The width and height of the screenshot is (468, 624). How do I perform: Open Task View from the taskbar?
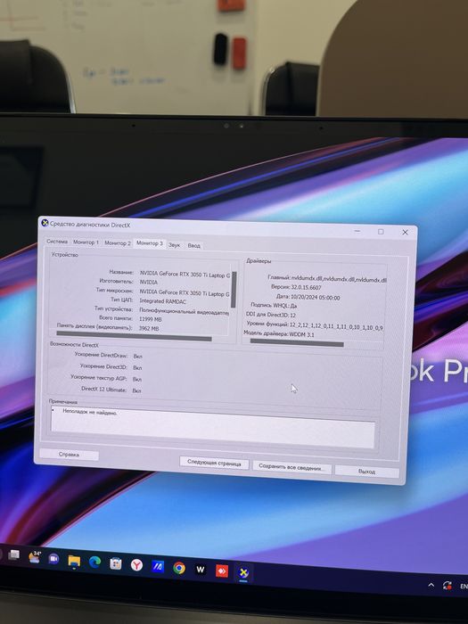[x=14, y=554]
